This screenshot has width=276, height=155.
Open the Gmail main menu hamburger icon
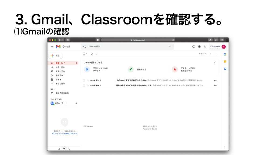(52, 47)
